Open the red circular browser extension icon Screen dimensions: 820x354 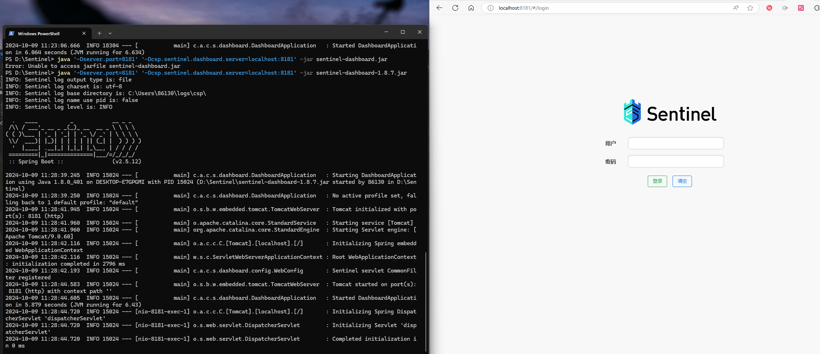(x=769, y=8)
